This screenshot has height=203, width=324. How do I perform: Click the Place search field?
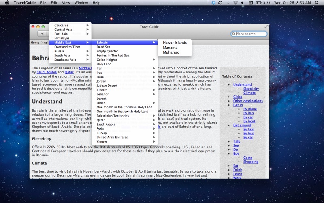(x=249, y=34)
